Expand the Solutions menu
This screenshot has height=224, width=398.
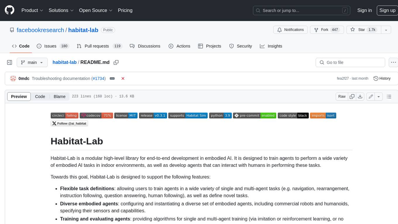(61, 10)
